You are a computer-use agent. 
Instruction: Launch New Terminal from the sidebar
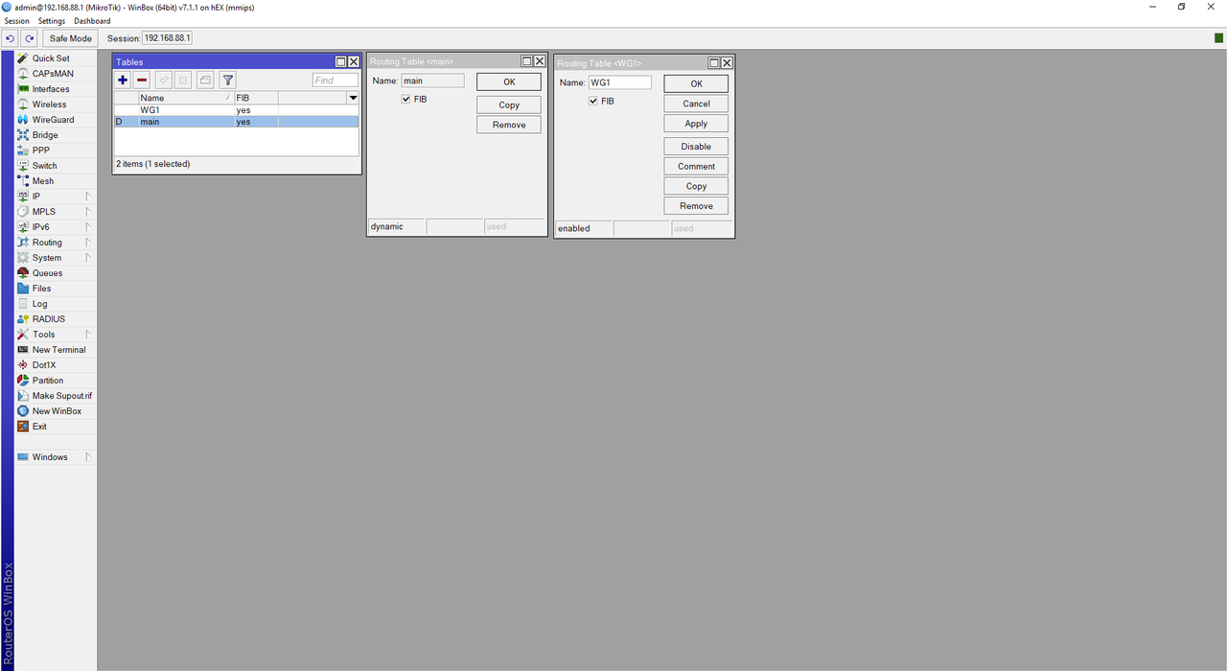pos(56,350)
